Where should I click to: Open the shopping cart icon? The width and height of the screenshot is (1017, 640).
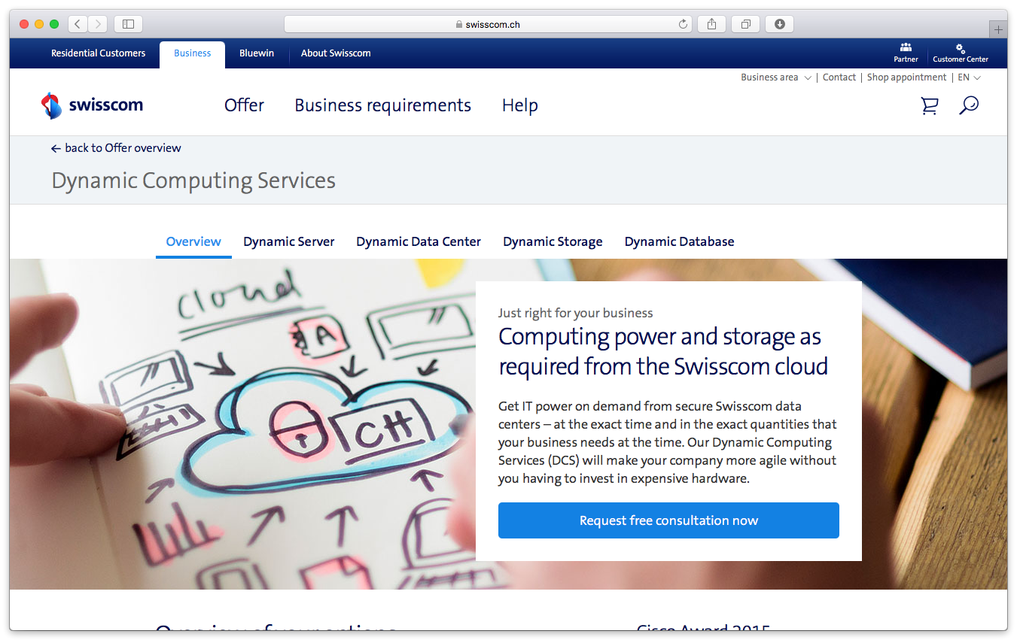pyautogui.click(x=930, y=106)
